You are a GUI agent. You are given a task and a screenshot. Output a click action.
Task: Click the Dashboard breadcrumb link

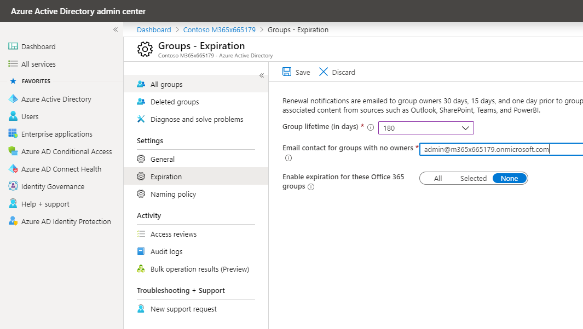coord(154,30)
